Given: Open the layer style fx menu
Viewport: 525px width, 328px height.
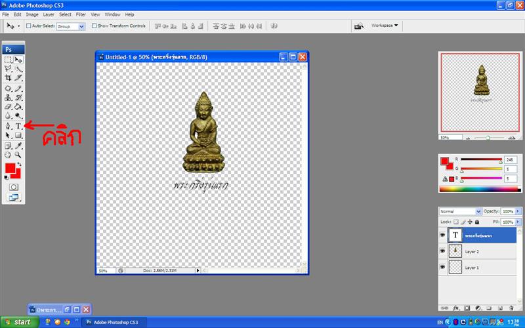Looking at the screenshot, I should coord(455,307).
